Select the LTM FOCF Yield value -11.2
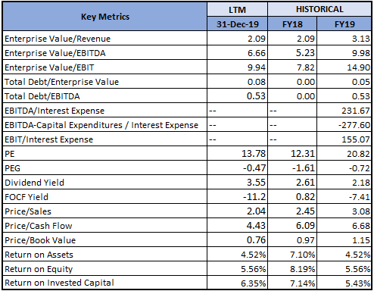 point(254,197)
